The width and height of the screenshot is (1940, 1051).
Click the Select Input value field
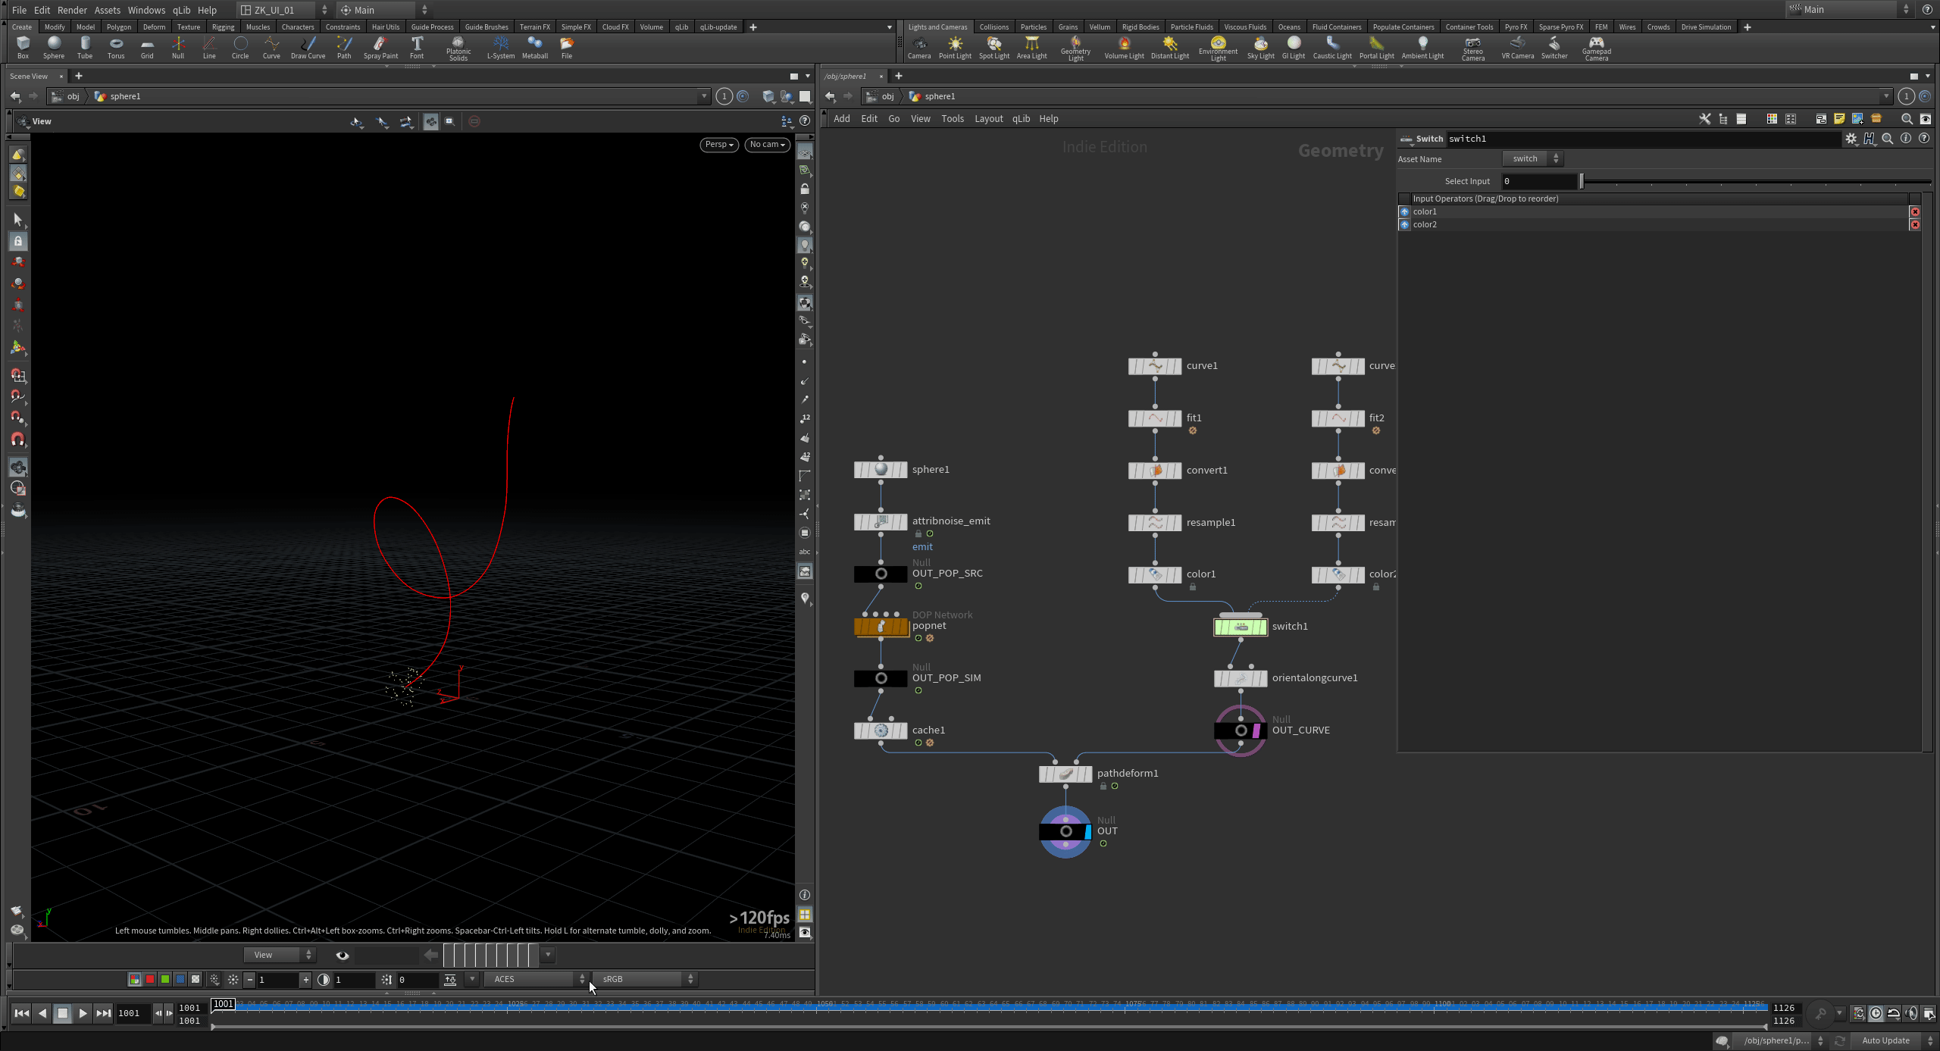click(1539, 182)
